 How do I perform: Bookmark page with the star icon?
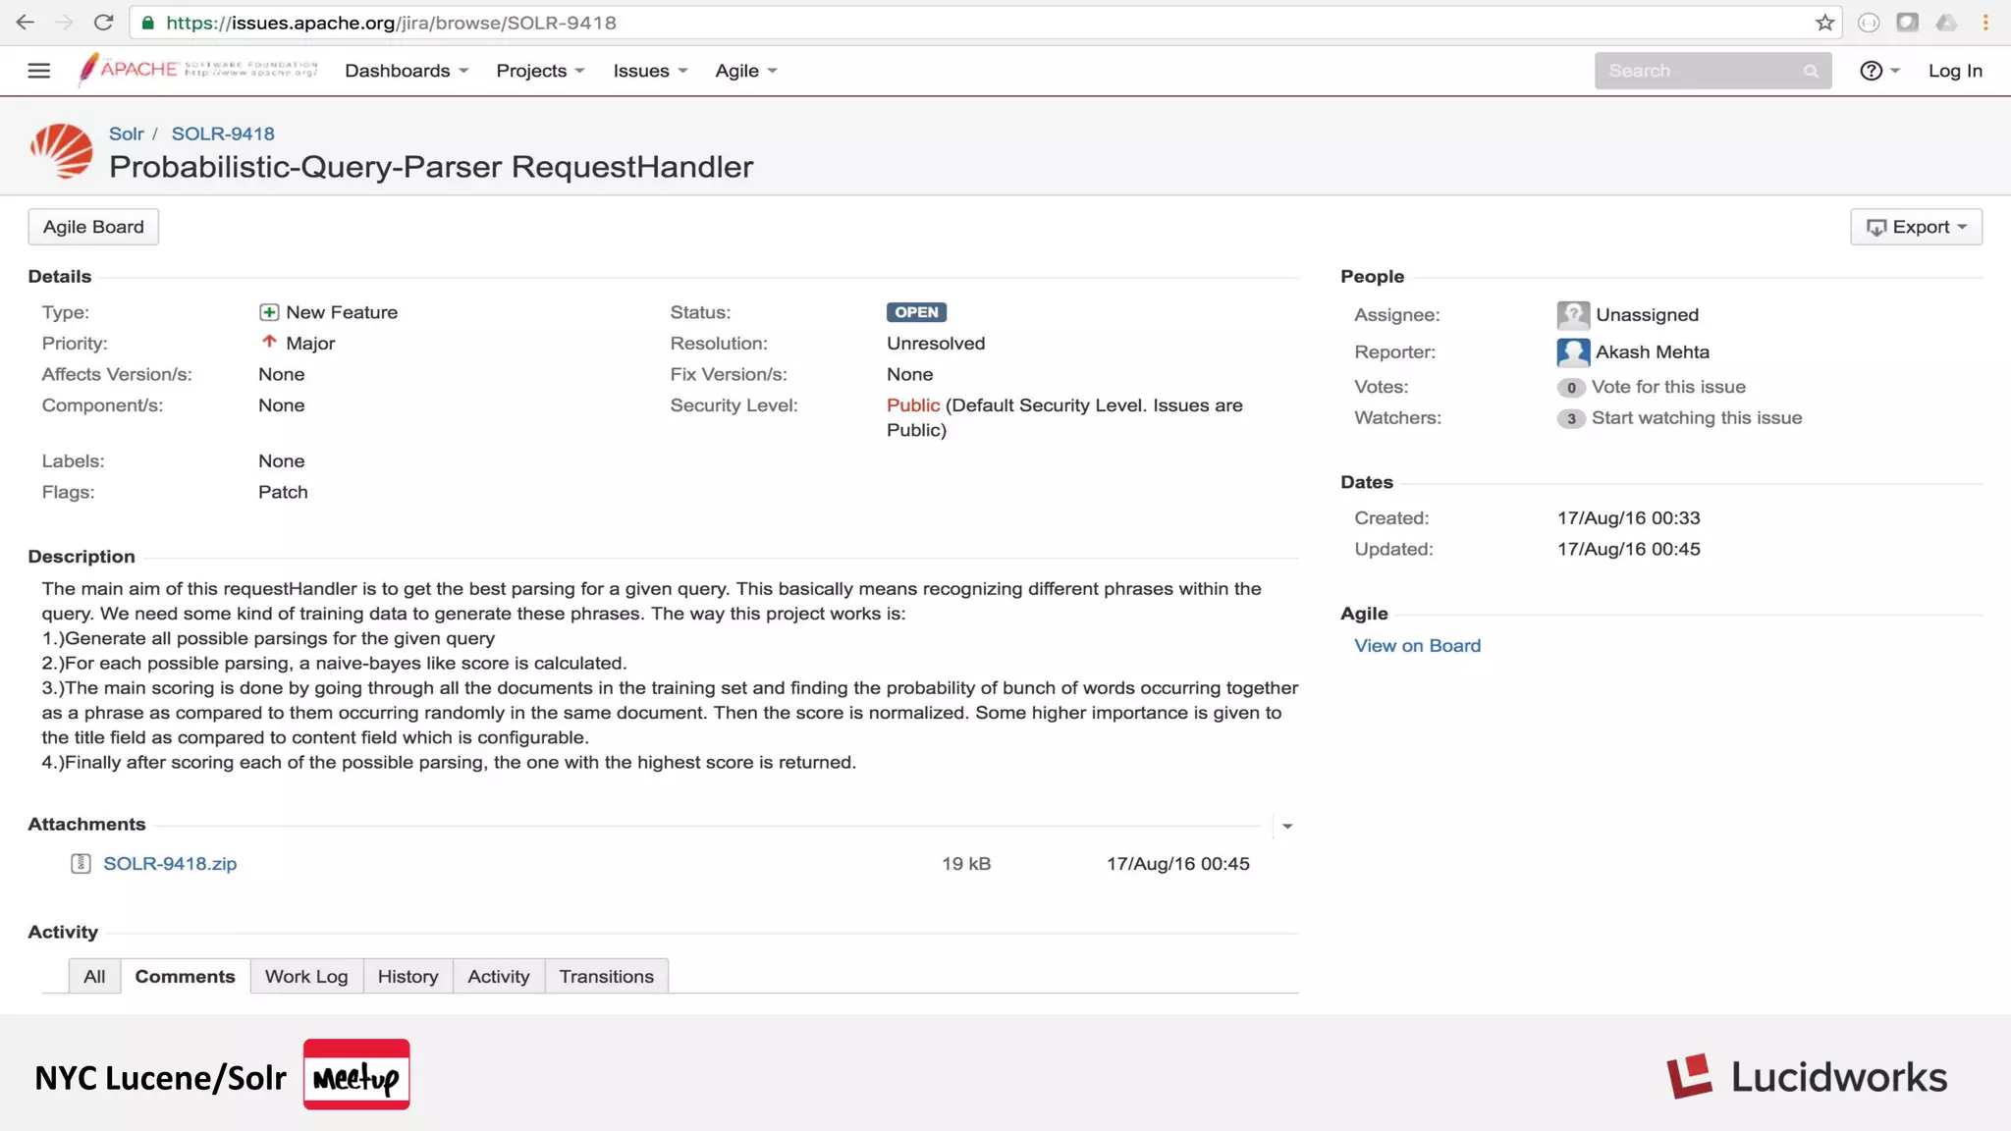tap(1824, 23)
